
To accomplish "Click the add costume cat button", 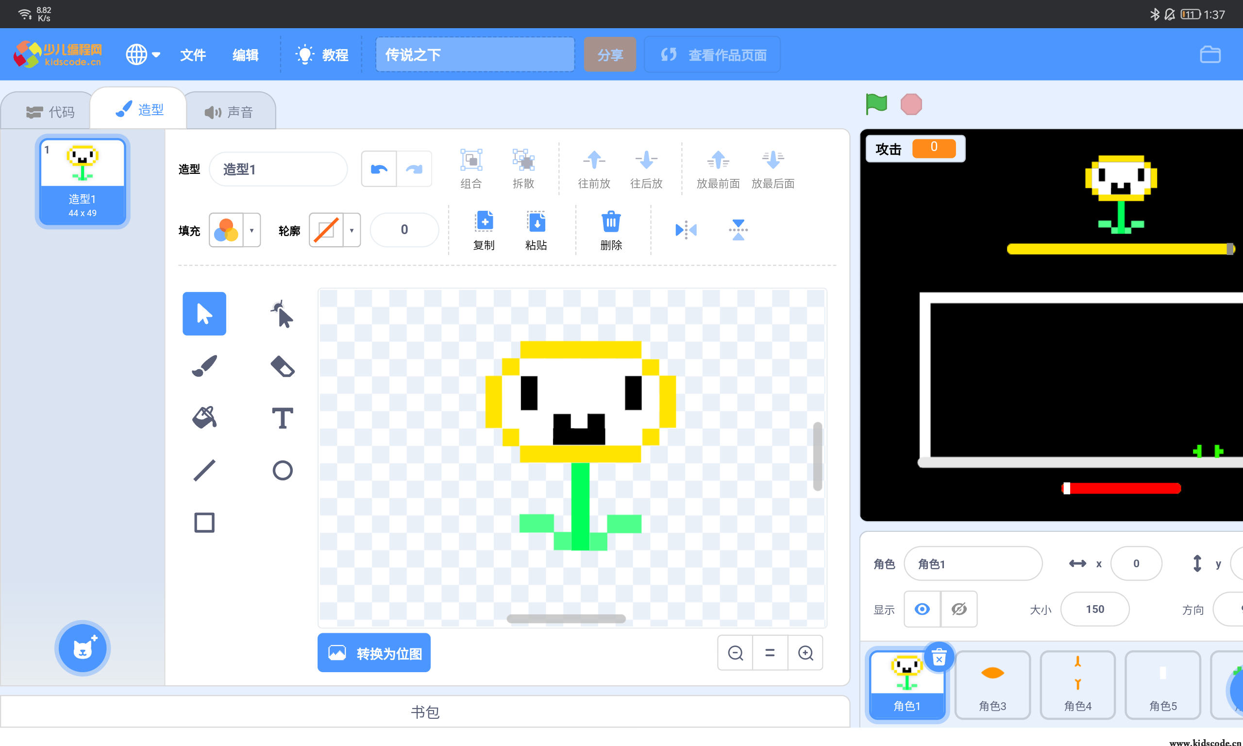I will pyautogui.click(x=83, y=648).
